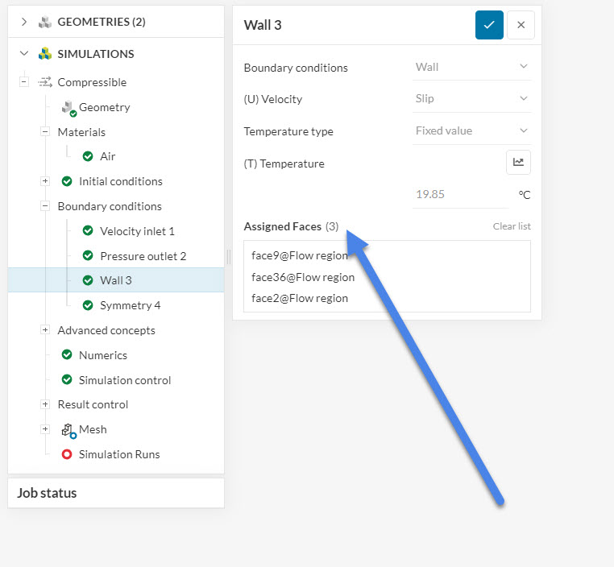Collapse the Materials tree node
The height and width of the screenshot is (567, 614).
[x=45, y=132]
